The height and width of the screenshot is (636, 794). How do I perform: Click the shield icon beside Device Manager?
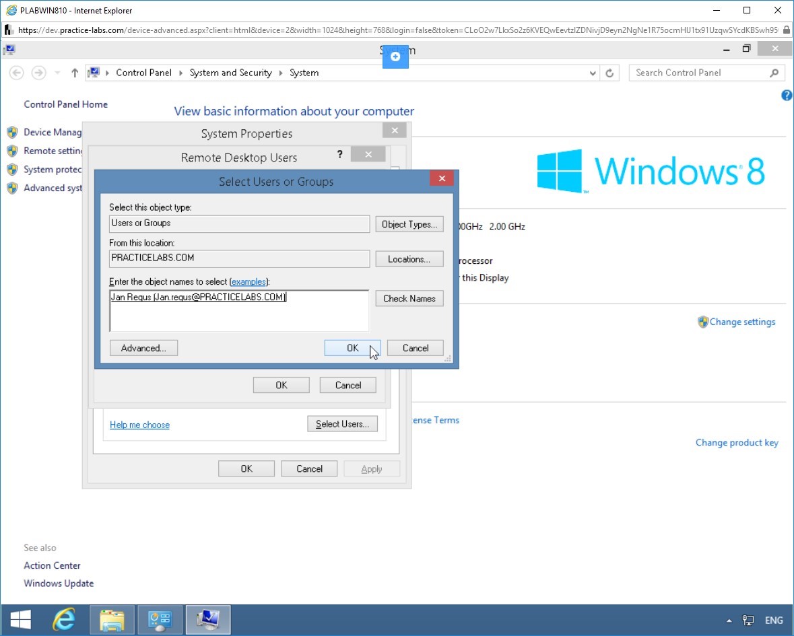tap(13, 133)
